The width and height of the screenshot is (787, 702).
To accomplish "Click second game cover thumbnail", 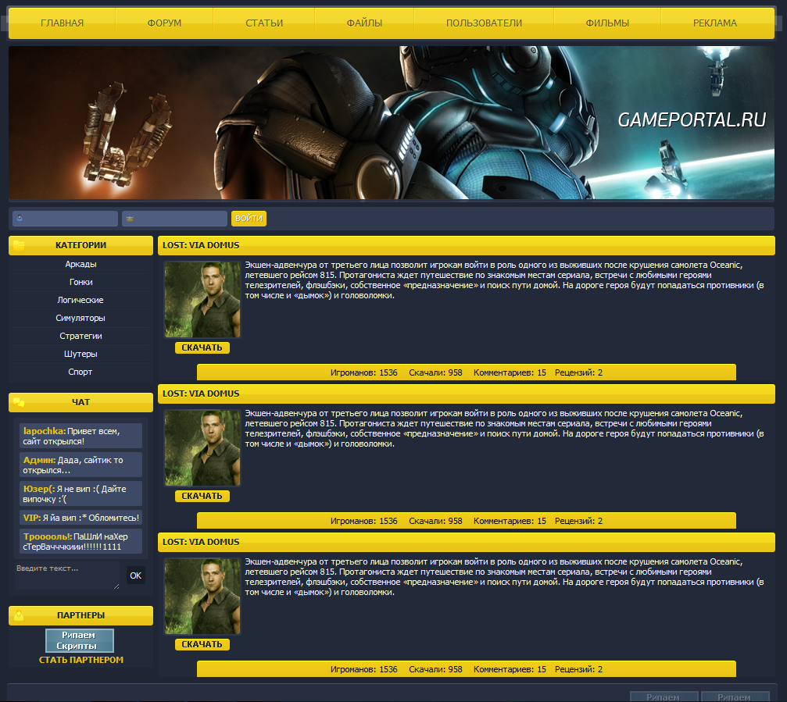I will (x=202, y=448).
